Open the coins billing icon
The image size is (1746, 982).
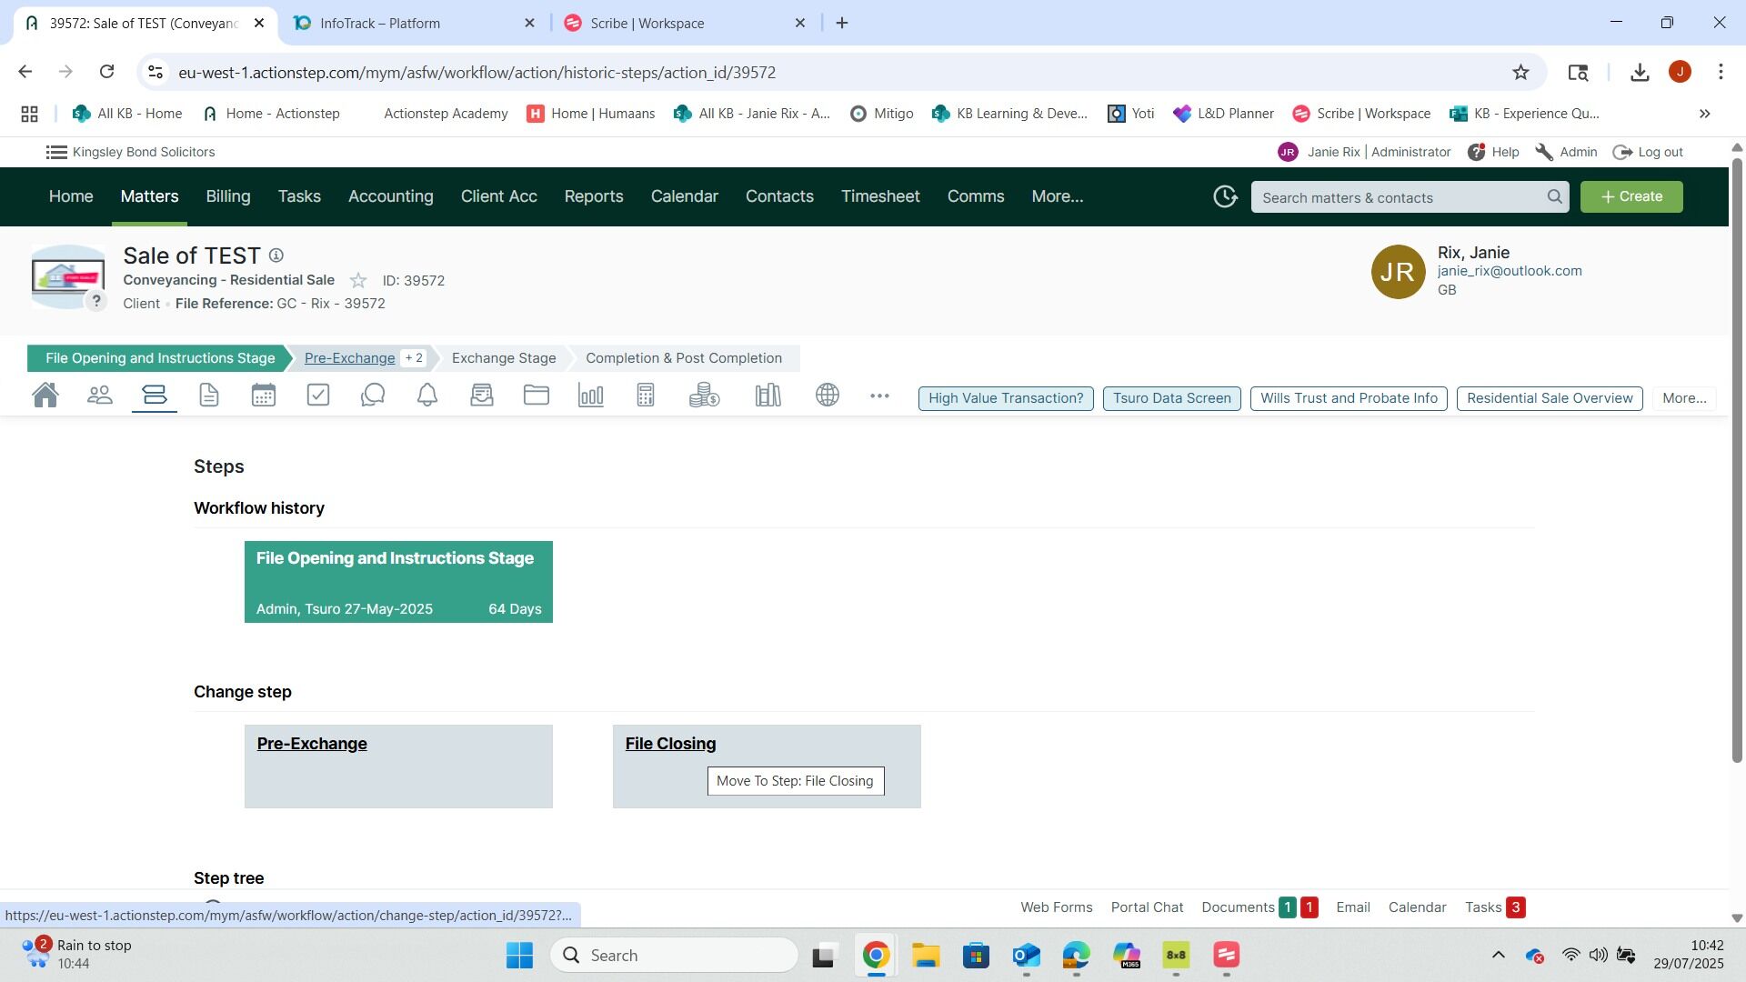tap(704, 396)
